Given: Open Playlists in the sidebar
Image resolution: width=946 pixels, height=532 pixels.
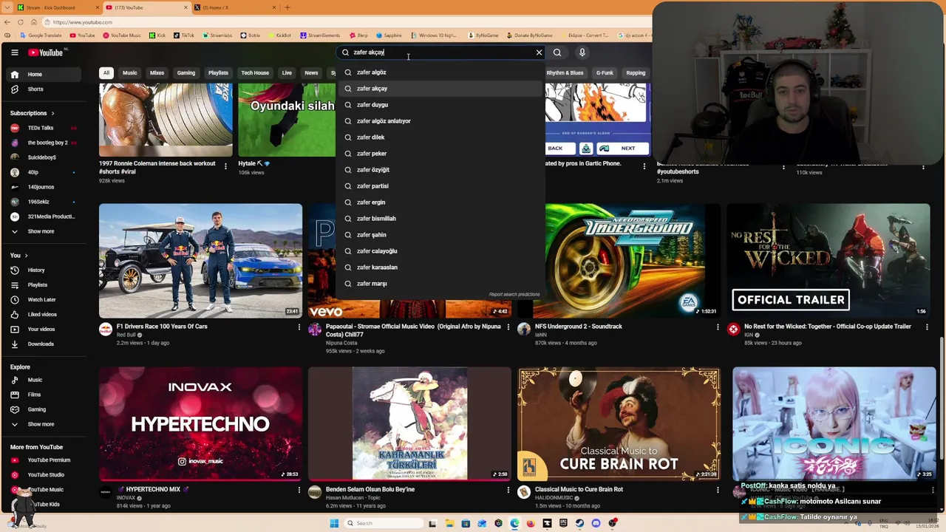Looking at the screenshot, I should pos(42,285).
